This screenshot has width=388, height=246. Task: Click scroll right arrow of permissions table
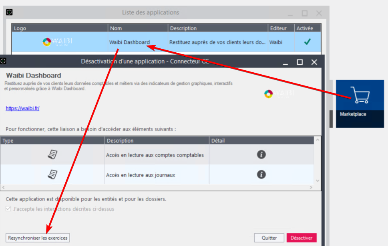click(311, 188)
